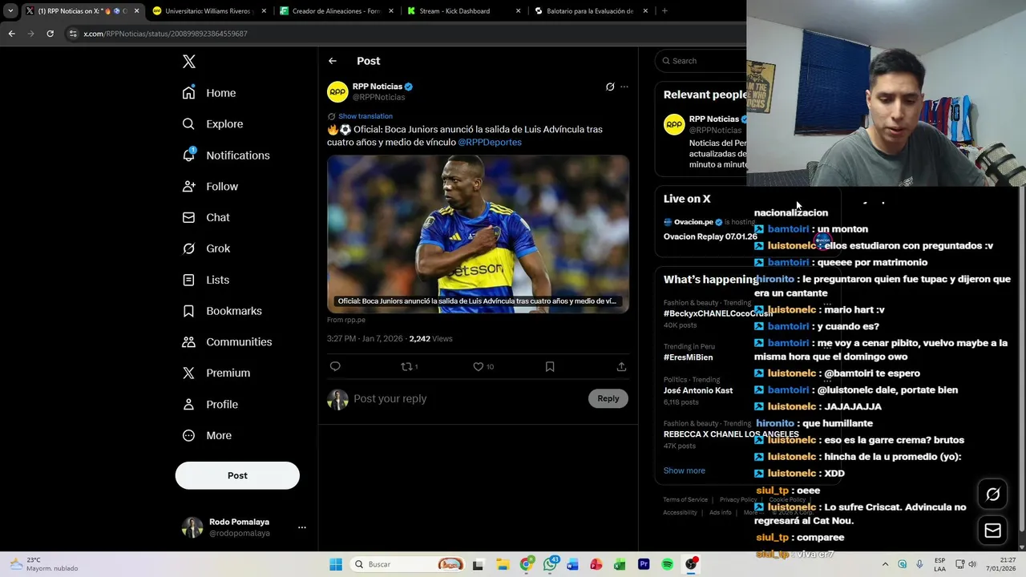
Task: Click taskbar Buscar search box
Action: click(x=408, y=564)
